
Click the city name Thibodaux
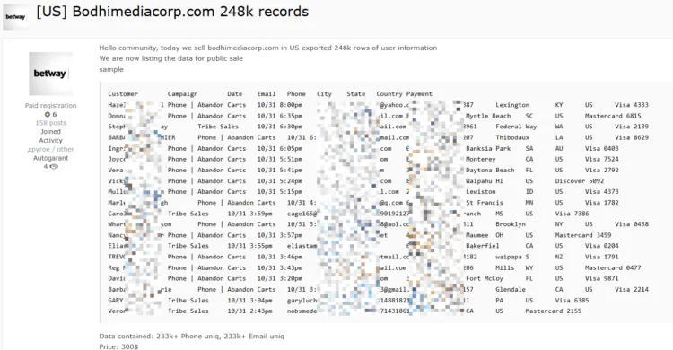512,138
